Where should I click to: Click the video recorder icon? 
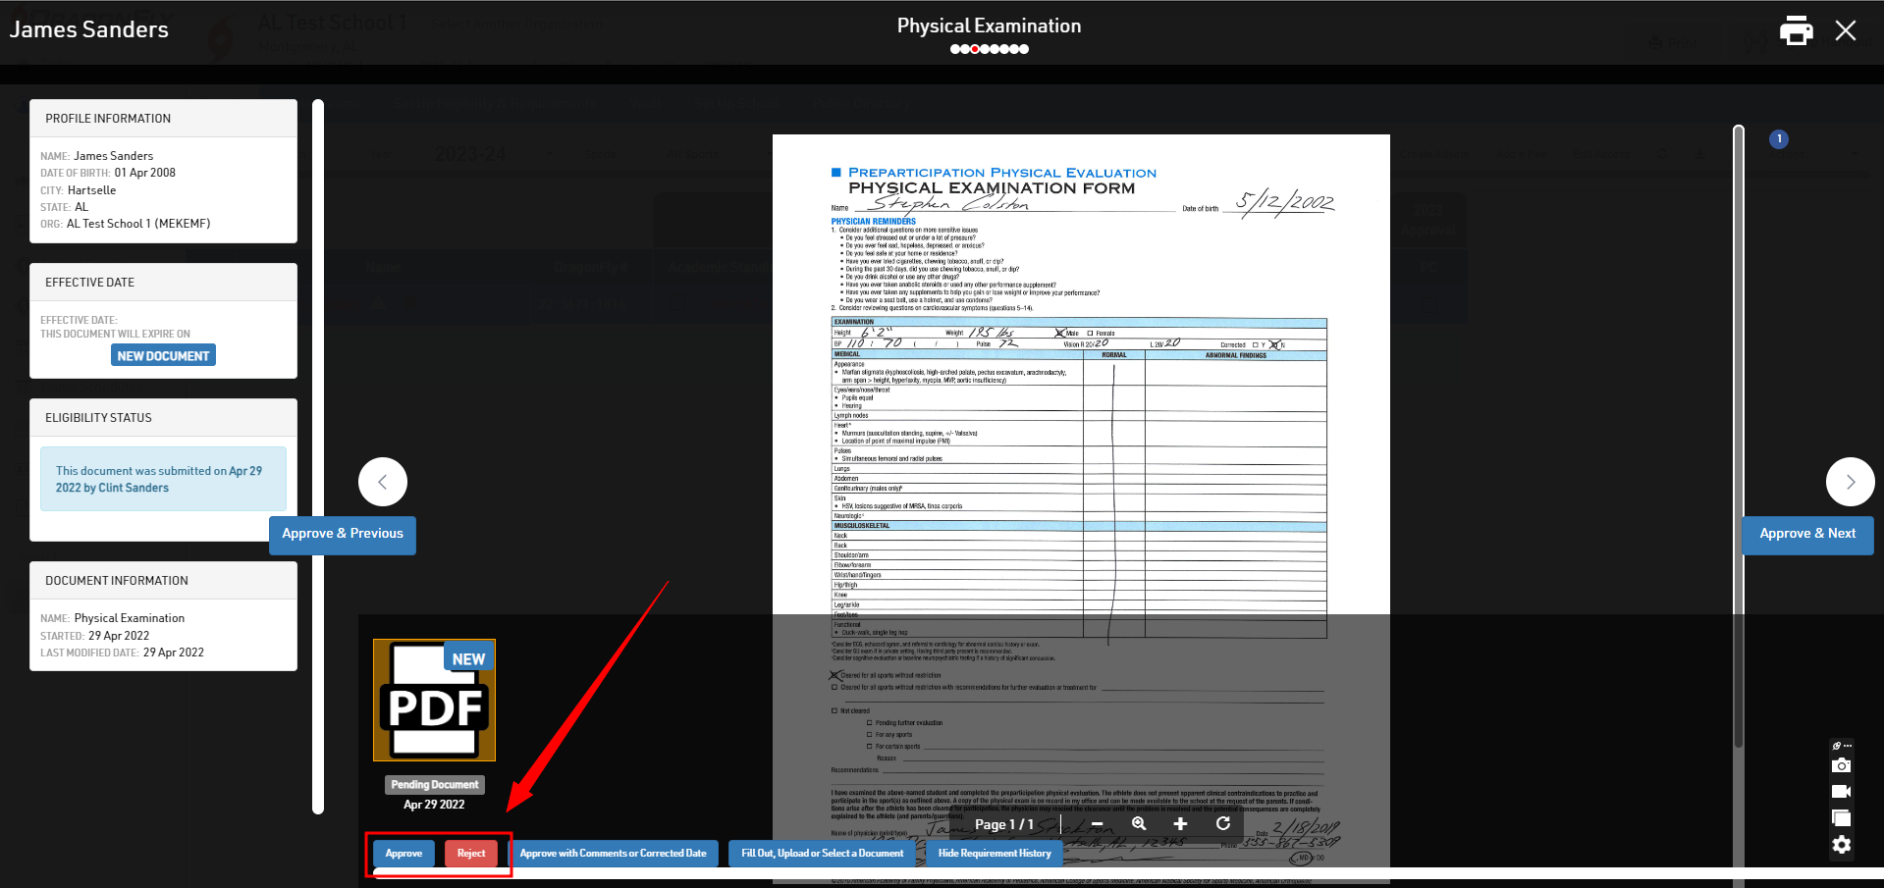coord(1841,792)
